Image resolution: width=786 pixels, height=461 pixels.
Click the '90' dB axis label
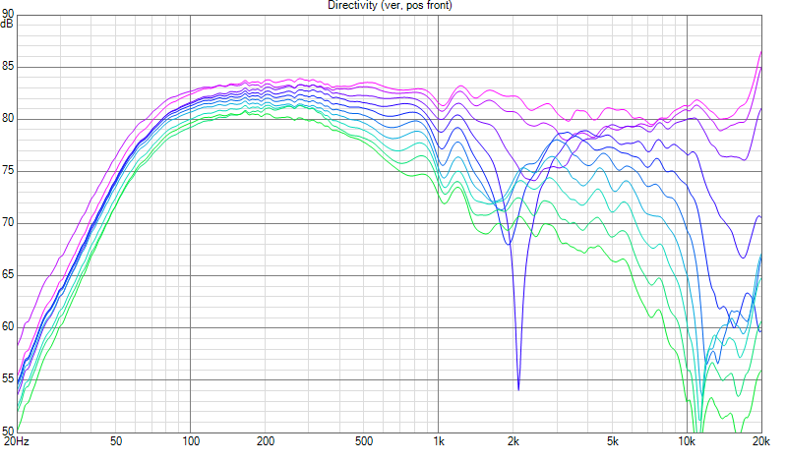pyautogui.click(x=8, y=15)
